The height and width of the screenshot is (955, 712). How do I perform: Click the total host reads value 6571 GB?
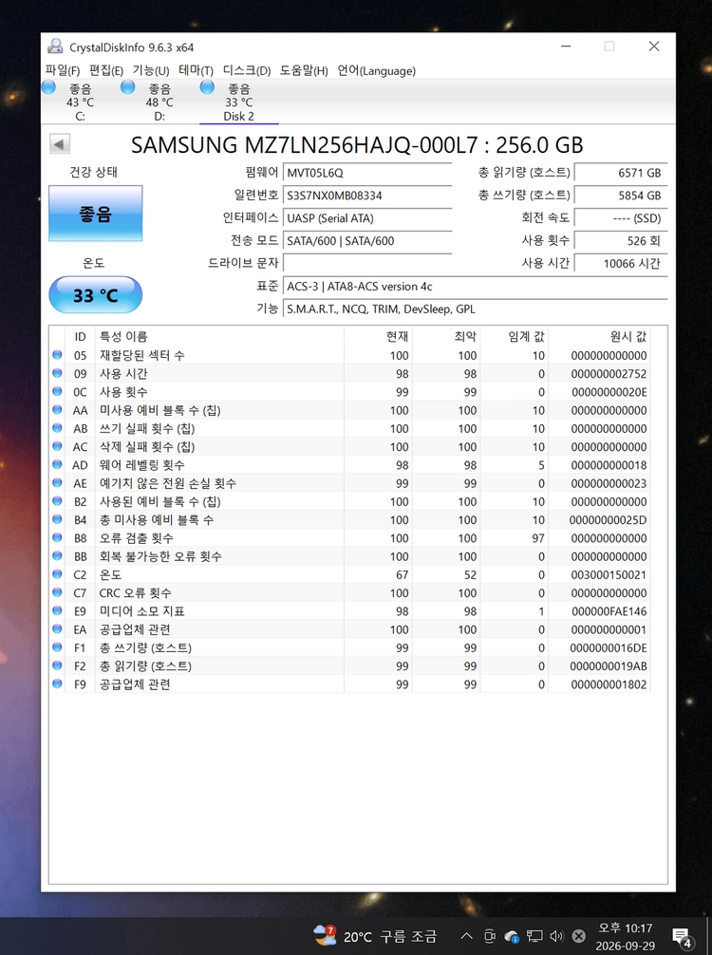tap(621, 173)
